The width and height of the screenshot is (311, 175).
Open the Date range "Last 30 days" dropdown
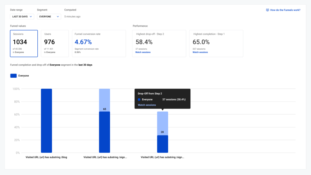coord(22,16)
